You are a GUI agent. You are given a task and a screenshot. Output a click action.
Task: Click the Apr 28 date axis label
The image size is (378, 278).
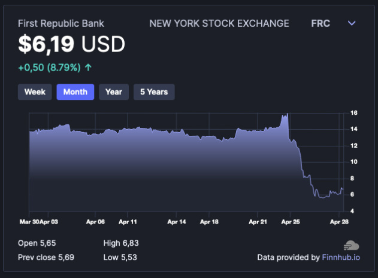339,221
